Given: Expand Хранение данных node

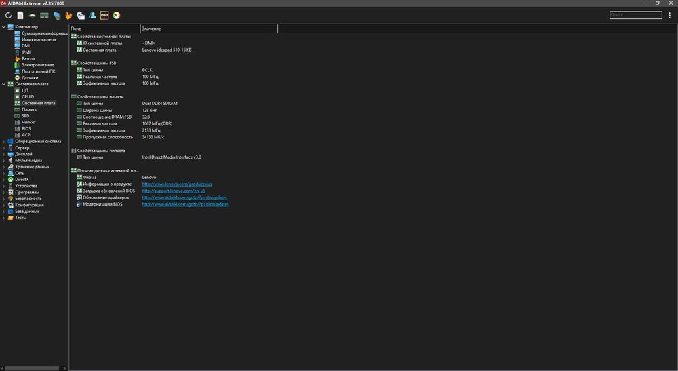Looking at the screenshot, I should pyautogui.click(x=4, y=167).
